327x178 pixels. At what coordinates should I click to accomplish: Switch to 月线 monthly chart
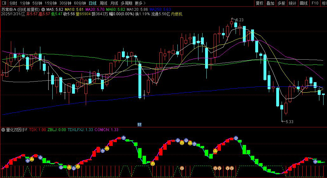(x=114, y=3)
